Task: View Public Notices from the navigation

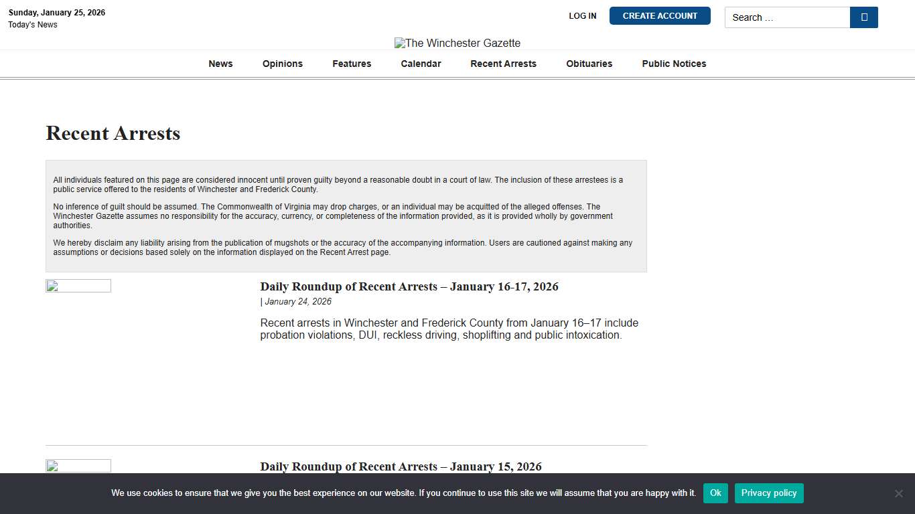Action: pyautogui.click(x=674, y=64)
